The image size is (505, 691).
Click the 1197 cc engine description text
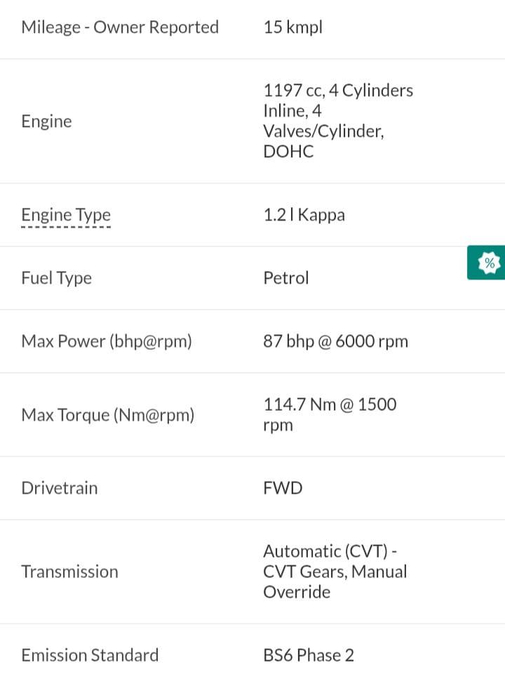(338, 121)
